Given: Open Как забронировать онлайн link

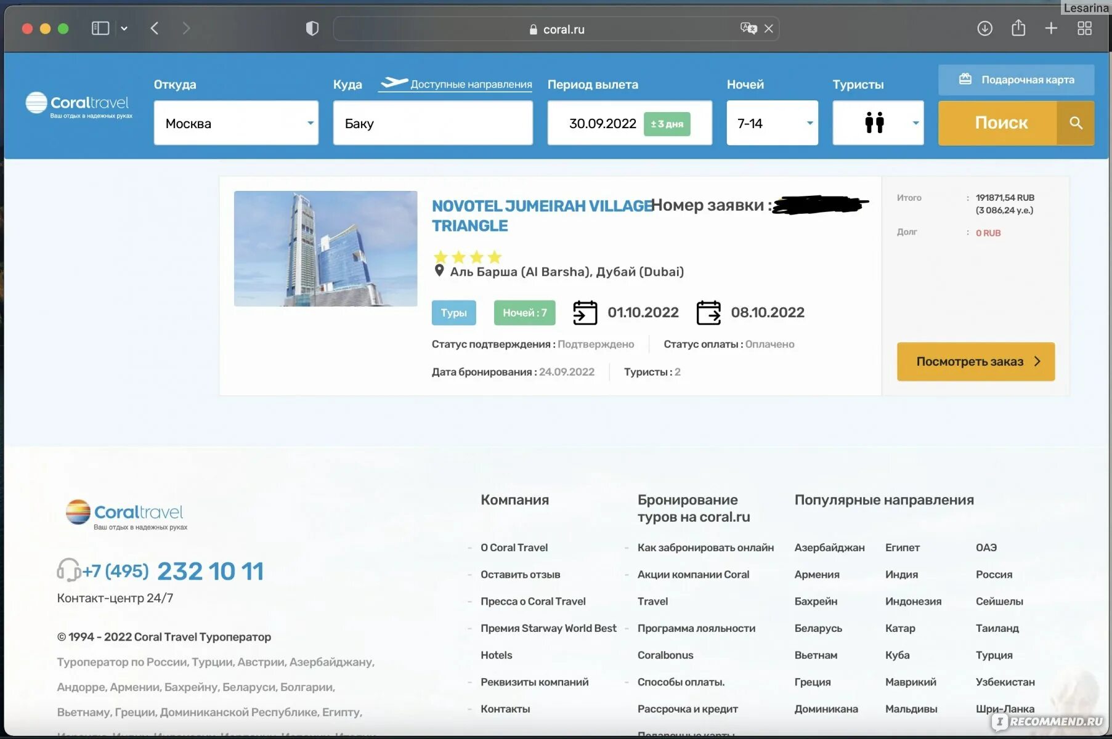Looking at the screenshot, I should pyautogui.click(x=705, y=547).
